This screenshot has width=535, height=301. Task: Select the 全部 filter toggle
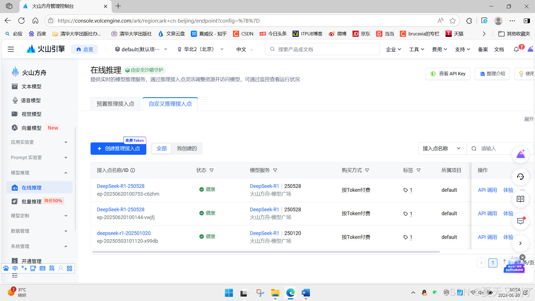pos(162,149)
